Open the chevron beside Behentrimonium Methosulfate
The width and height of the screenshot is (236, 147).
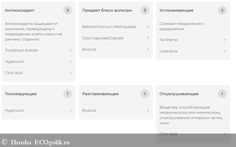tap(148, 27)
